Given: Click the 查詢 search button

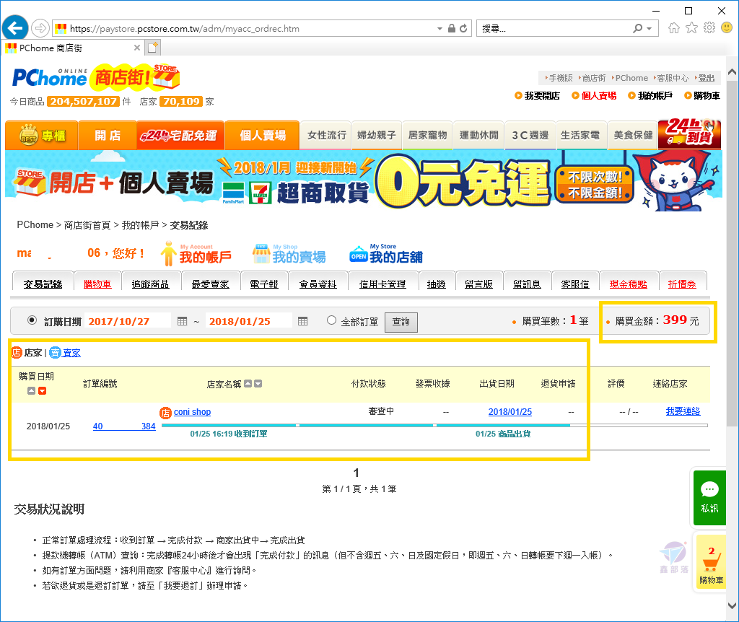Looking at the screenshot, I should point(401,322).
